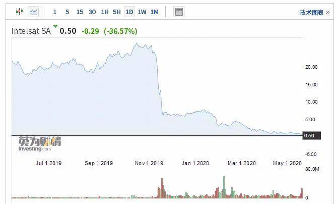The height and width of the screenshot is (204, 336).
Task: Switch to candlestick chart type
Action: click(20, 12)
